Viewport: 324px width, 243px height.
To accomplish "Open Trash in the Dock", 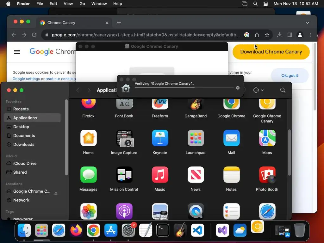I will [x=300, y=230].
